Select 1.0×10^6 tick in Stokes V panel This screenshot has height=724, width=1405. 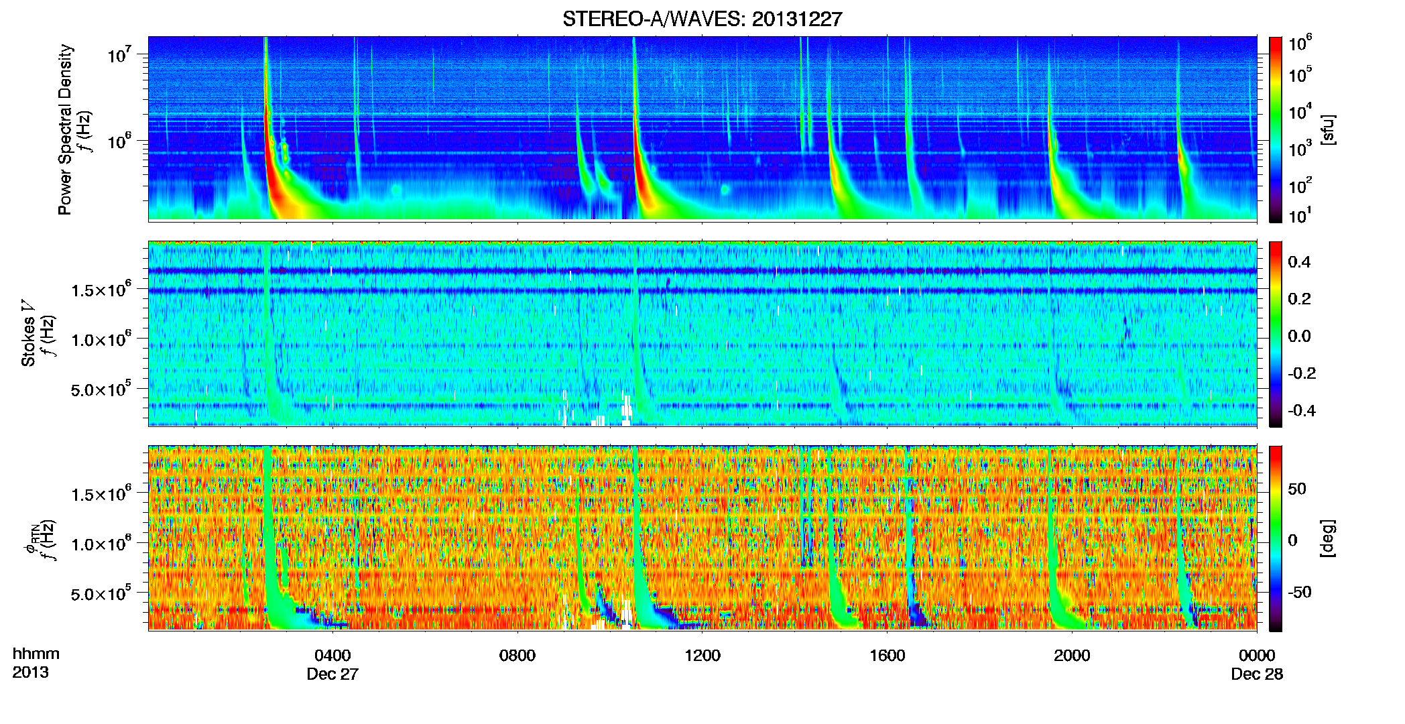pos(101,339)
